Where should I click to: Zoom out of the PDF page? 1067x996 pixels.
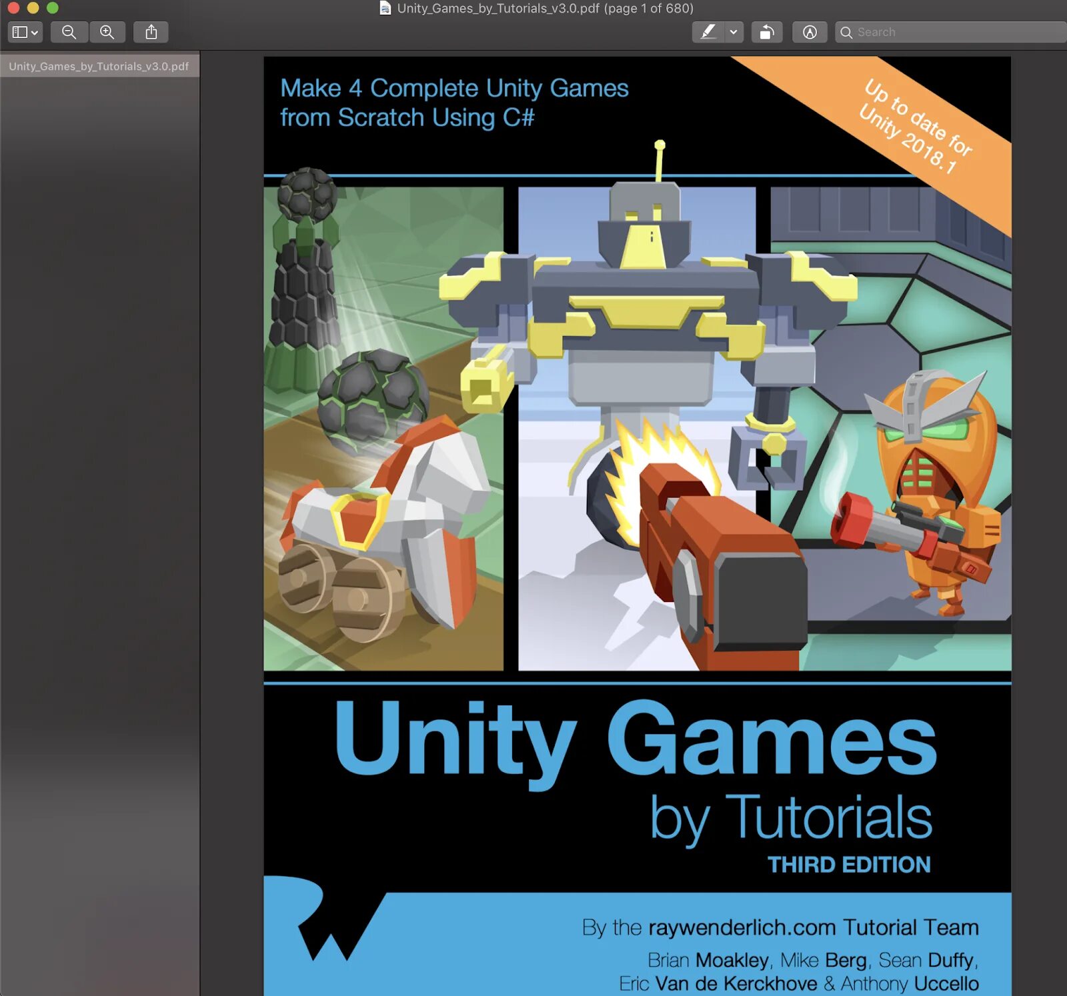(x=69, y=32)
